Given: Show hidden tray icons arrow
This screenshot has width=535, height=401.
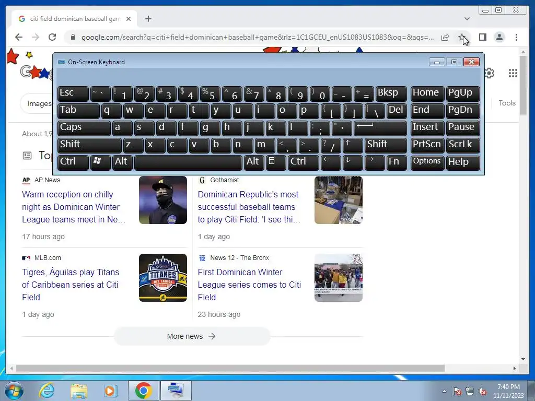Looking at the screenshot, I should [444, 392].
